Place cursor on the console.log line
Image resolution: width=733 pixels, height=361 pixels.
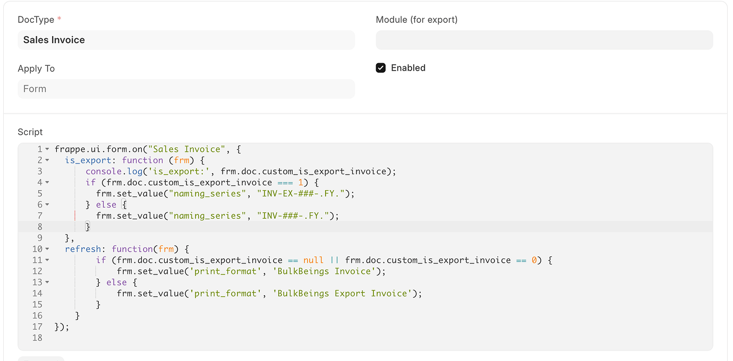(212, 171)
